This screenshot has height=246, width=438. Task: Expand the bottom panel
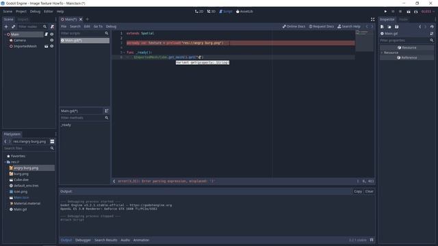pyautogui.click(x=372, y=240)
